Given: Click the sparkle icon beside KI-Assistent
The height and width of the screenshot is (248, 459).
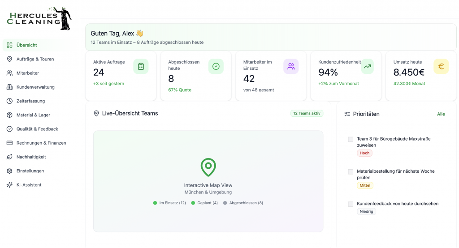Looking at the screenshot, I should point(9,185).
